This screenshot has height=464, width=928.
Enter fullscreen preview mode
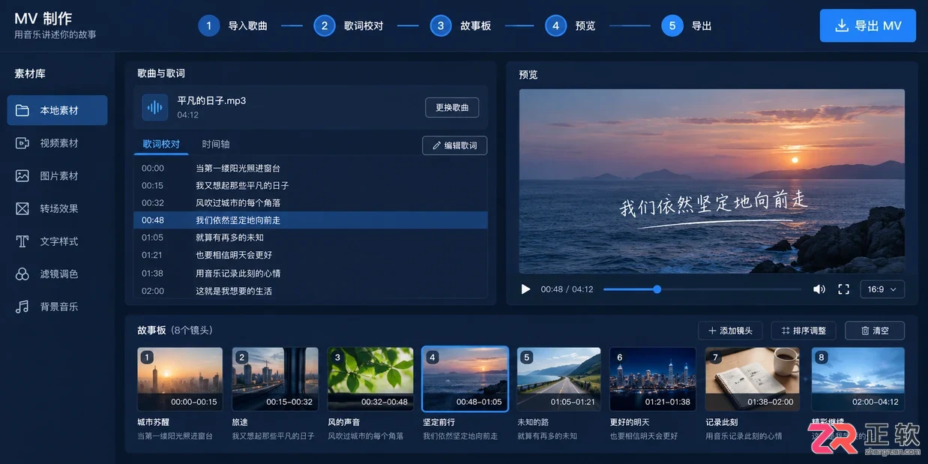[x=843, y=289]
